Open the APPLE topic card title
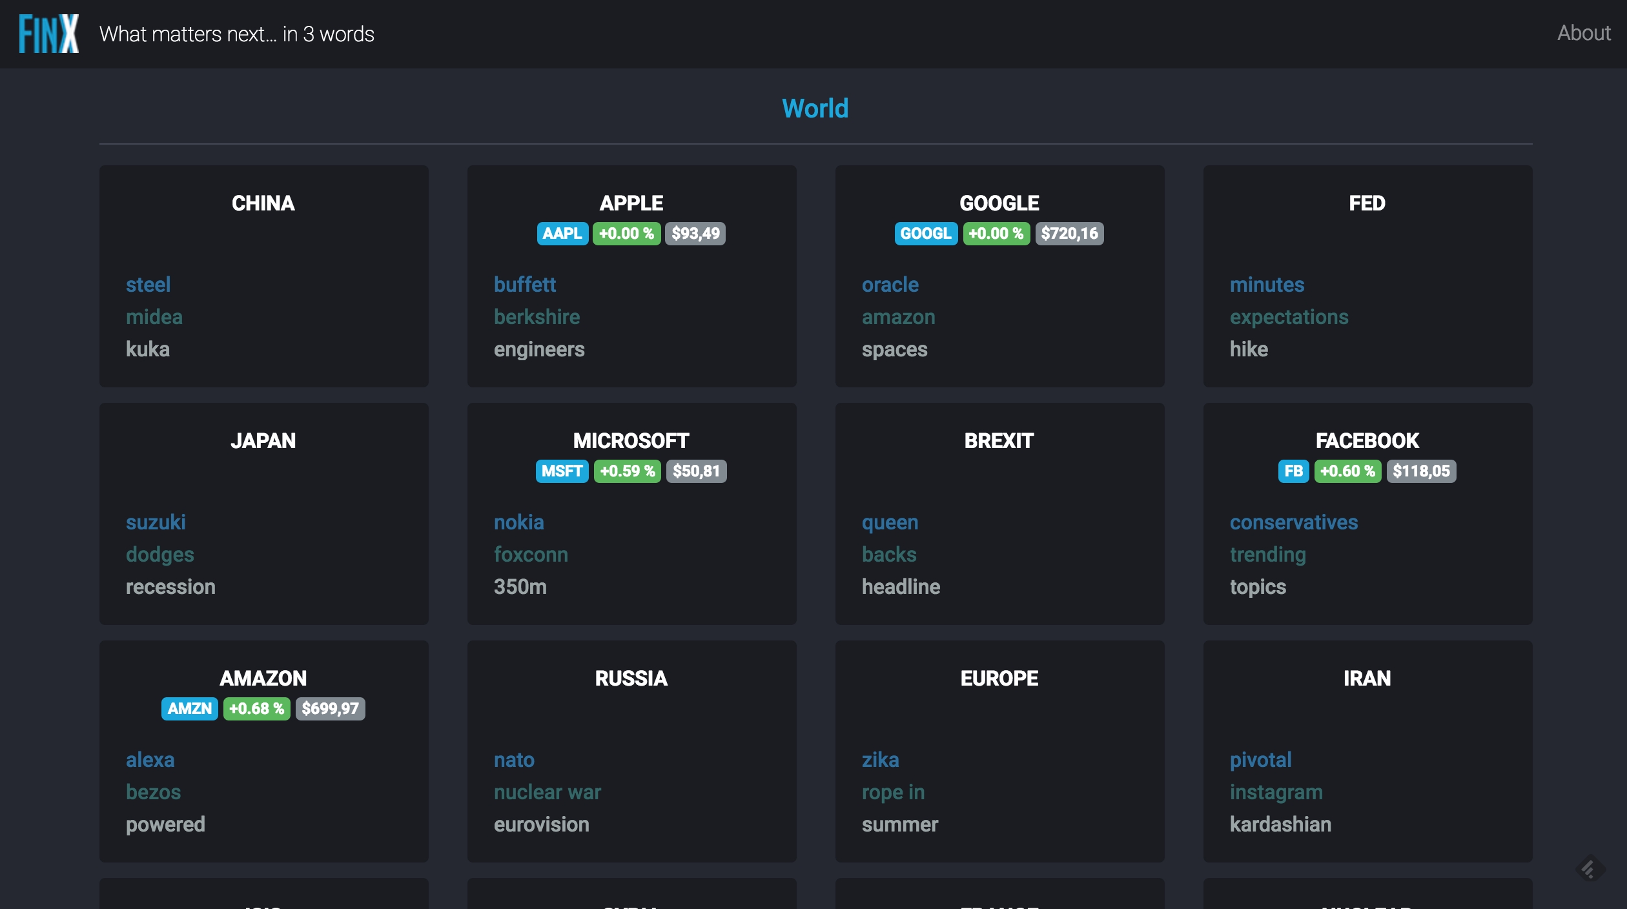 pyautogui.click(x=631, y=203)
